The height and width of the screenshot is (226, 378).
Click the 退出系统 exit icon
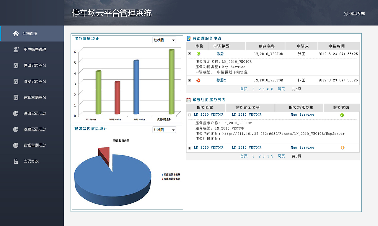[346, 14]
